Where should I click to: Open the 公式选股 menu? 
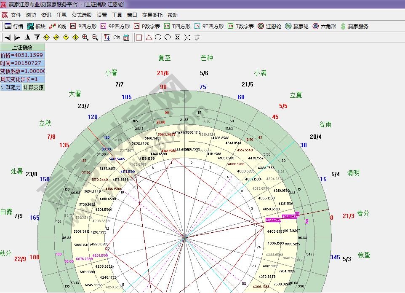click(81, 15)
